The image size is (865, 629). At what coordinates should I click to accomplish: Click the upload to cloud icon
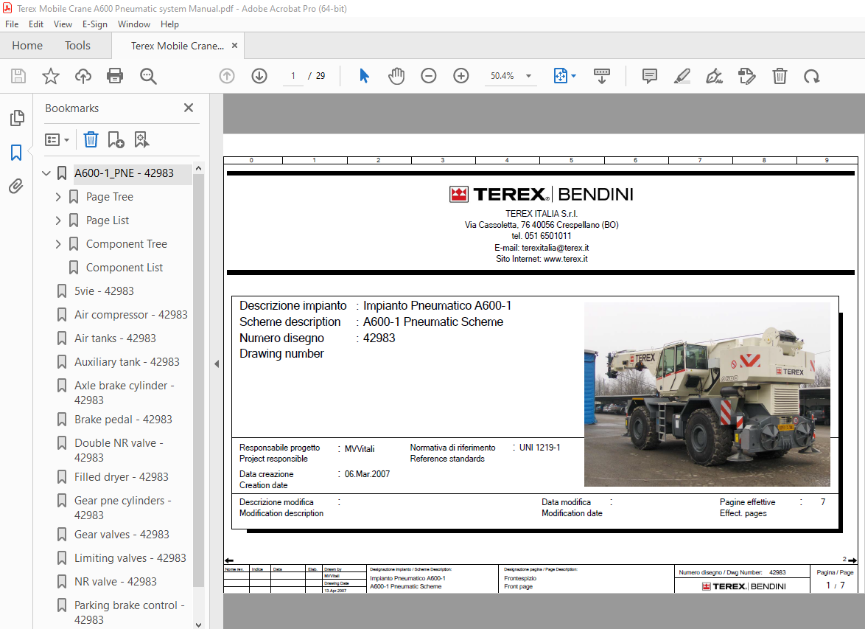[x=83, y=76]
